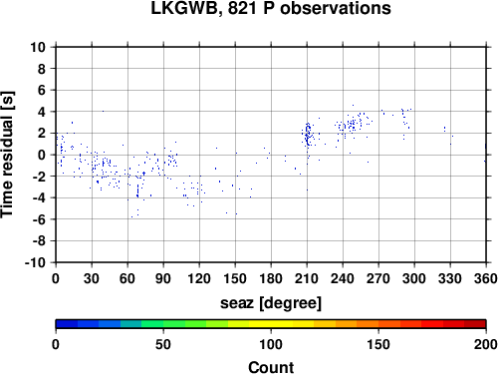Click the 90 tick label on x-axis
Screen dimensions: 498x374
(163, 278)
